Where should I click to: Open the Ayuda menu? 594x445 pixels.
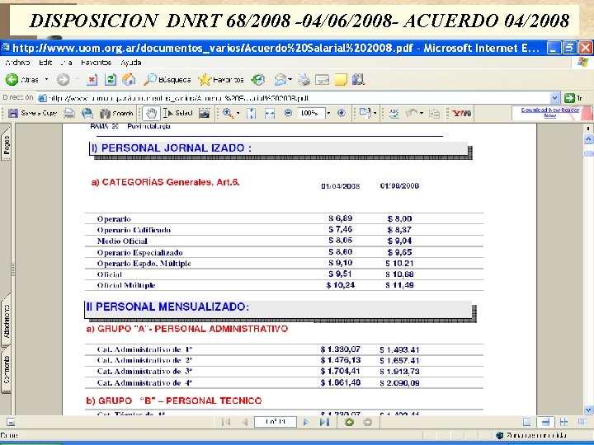pyautogui.click(x=131, y=63)
